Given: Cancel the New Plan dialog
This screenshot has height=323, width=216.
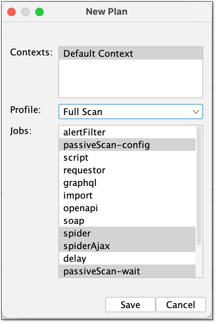Looking at the screenshot, I should point(181,305).
